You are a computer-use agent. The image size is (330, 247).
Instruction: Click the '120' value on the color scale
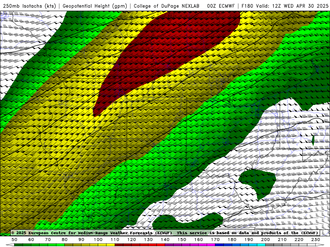(132, 240)
